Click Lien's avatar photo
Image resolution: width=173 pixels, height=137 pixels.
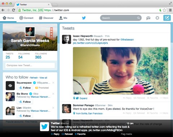pos(10,111)
